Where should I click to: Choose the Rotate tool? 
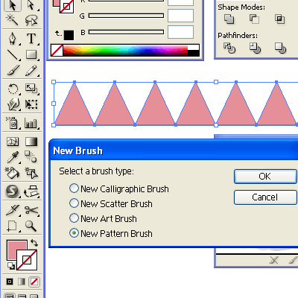[13, 89]
